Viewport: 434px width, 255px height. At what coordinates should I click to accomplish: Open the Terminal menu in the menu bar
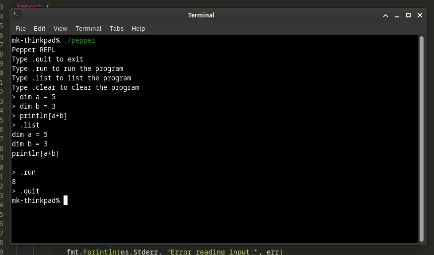point(88,28)
